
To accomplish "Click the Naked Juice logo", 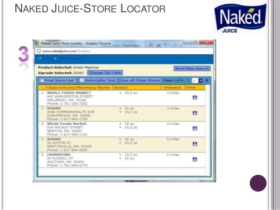I will click(240, 18).
